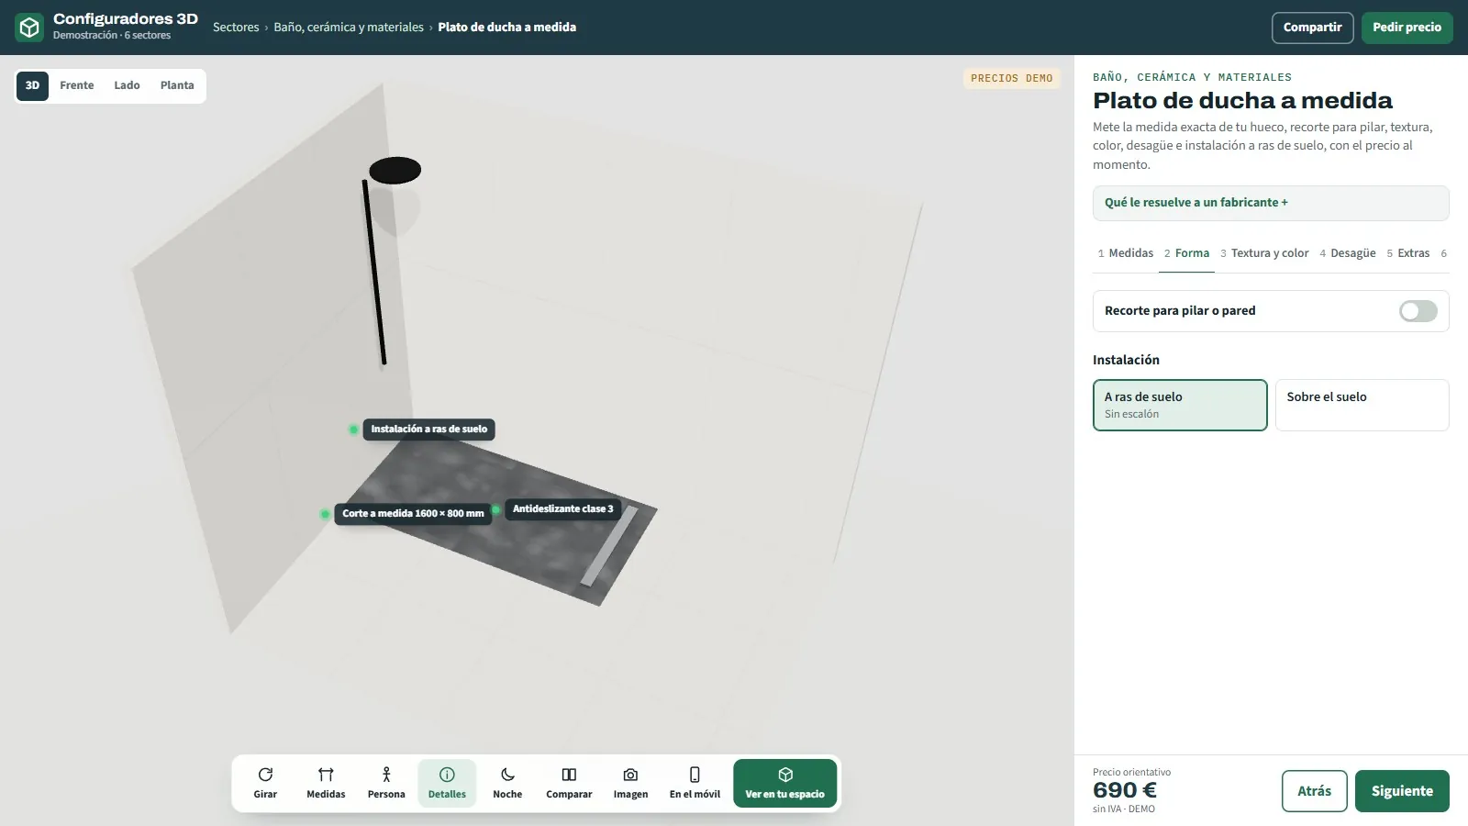Add the Persona scale figure
1468x826 pixels.
386,783
